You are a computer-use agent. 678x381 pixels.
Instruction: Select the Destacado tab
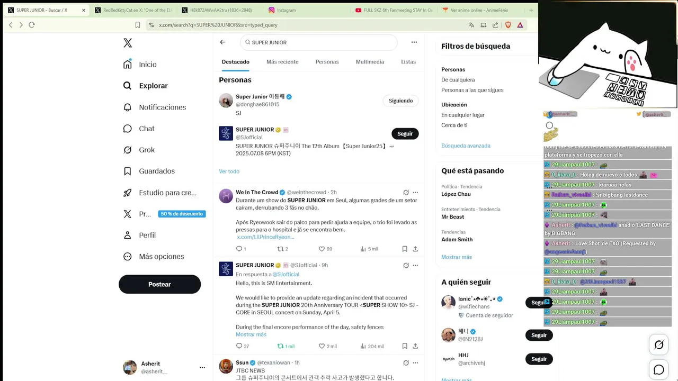point(236,62)
